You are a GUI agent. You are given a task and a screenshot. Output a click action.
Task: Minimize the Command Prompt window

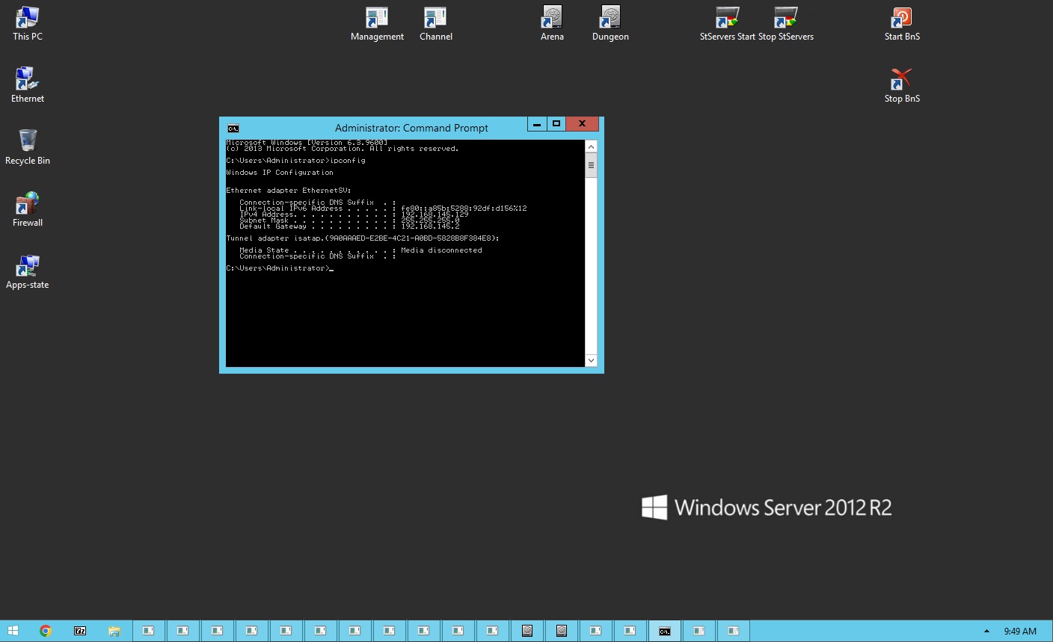click(x=537, y=124)
